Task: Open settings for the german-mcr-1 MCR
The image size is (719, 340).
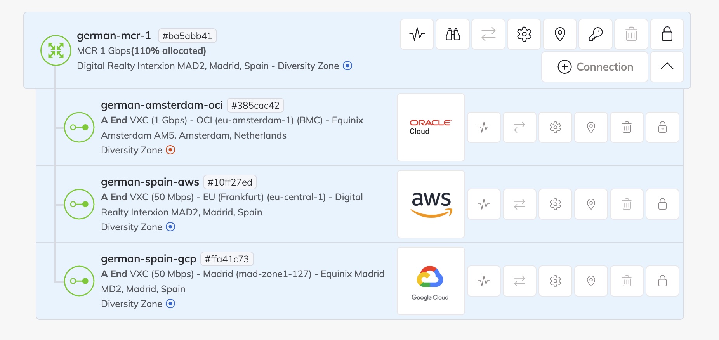Action: tap(524, 34)
